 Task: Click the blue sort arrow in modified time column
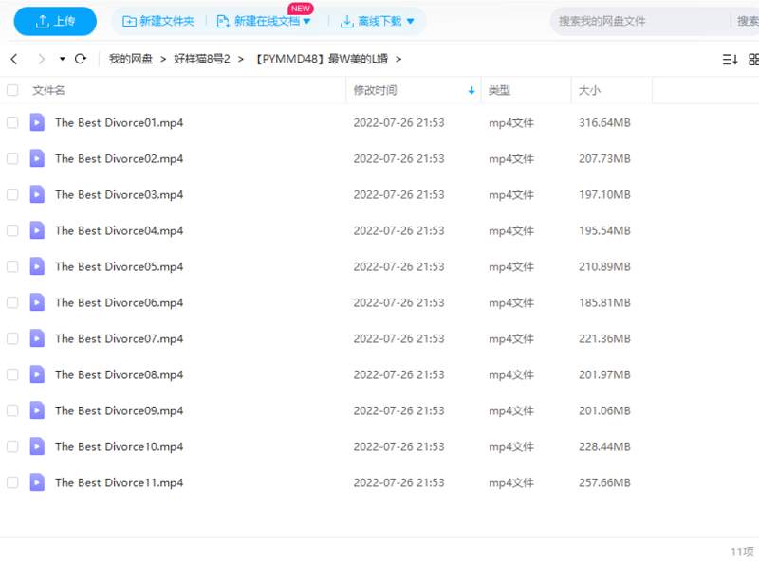click(472, 91)
